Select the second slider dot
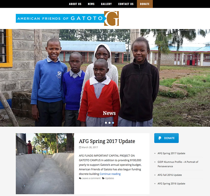The height and width of the screenshot is (196, 210). coord(109,123)
